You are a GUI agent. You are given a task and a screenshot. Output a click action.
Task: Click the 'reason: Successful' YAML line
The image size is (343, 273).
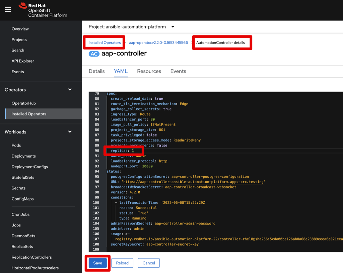point(138,208)
